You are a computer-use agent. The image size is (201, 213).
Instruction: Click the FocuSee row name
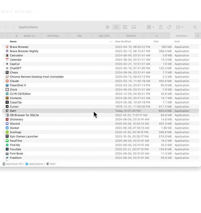(15, 149)
